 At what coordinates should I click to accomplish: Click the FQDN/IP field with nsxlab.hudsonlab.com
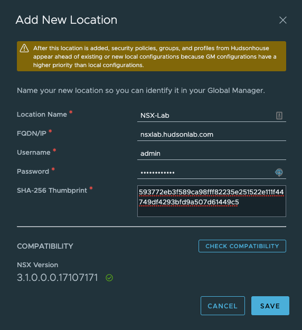pyautogui.click(x=212, y=135)
